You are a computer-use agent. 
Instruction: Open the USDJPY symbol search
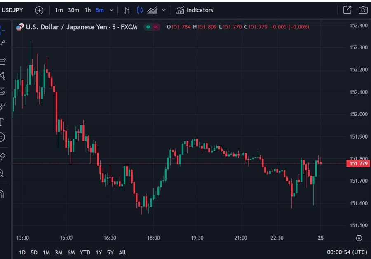click(12, 10)
